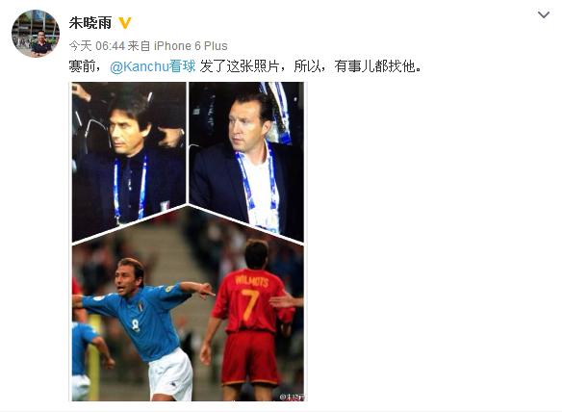Enlarge the attached collage image
Screen dimensions: 562x412
coord(188,242)
